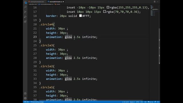183x103 pixels.
Task: Open the Source Control view
Action: [25, 12]
